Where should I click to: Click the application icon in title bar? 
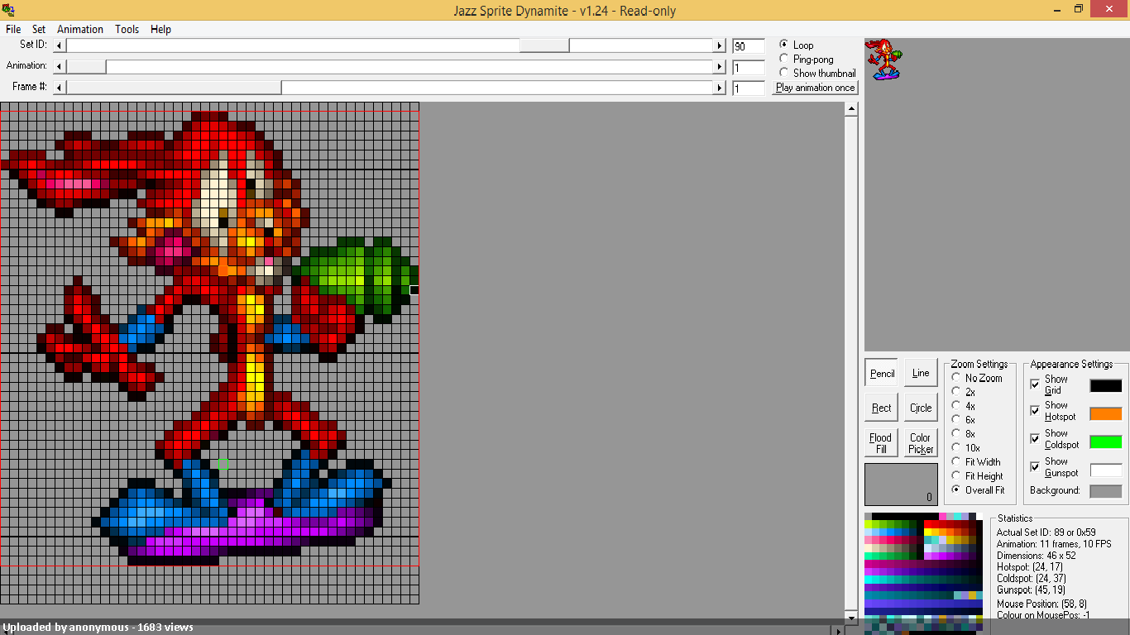tap(8, 10)
